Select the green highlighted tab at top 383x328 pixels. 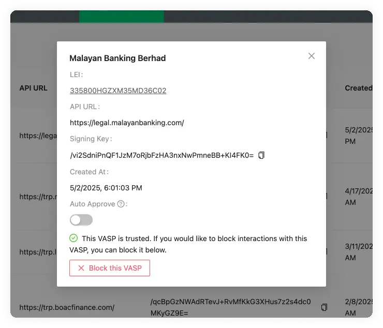click(x=122, y=16)
